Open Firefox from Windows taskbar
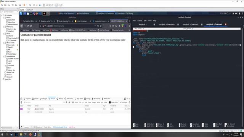 pos(30,134)
